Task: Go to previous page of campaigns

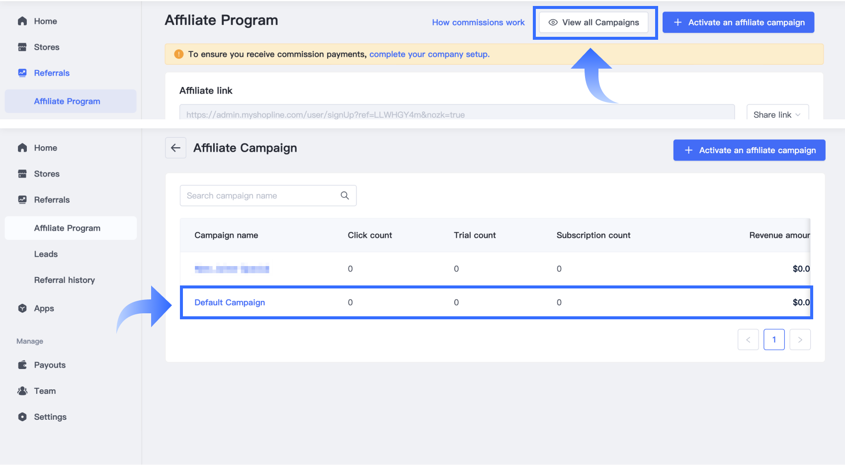Action: [748, 340]
